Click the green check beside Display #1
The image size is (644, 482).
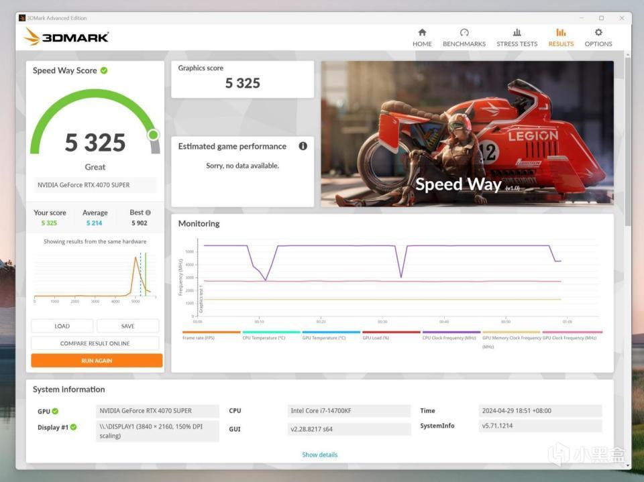[x=74, y=427]
